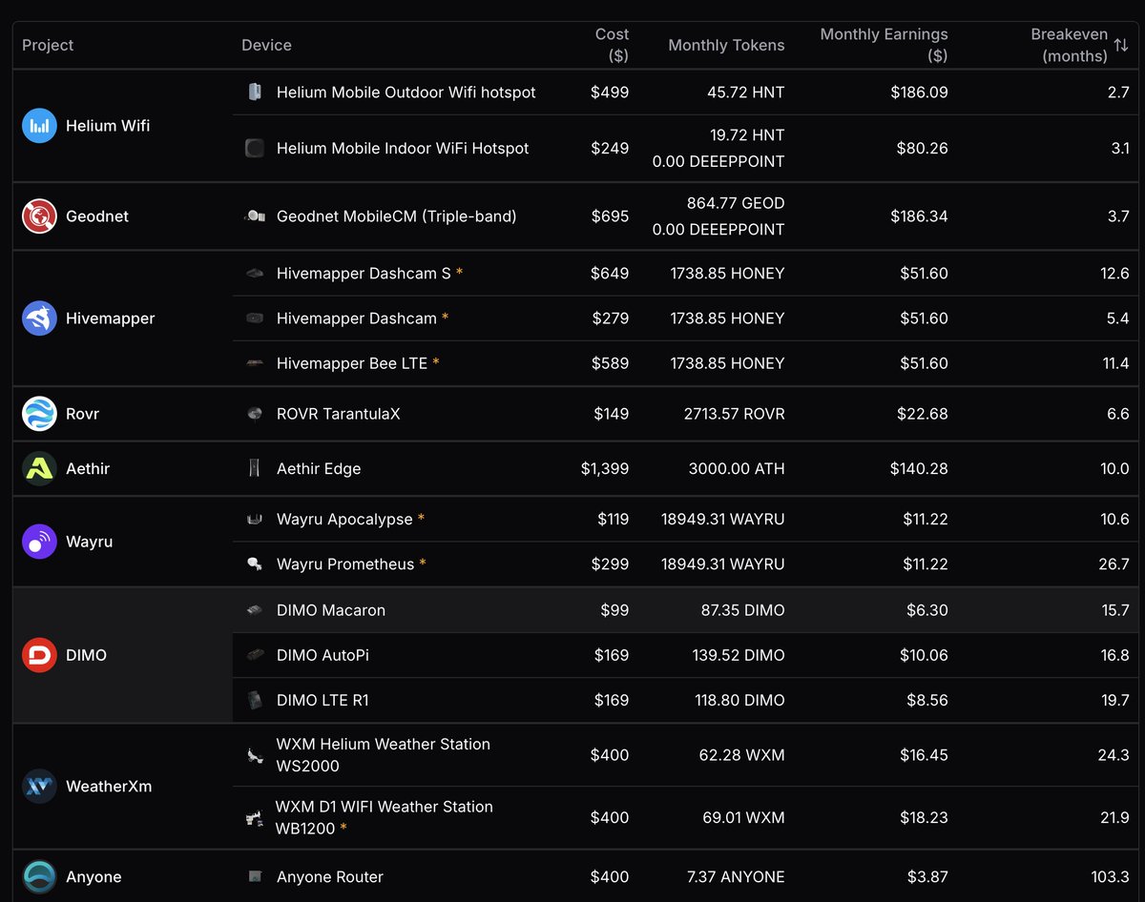Open Geodnet MobileCM (Triple-band) device
Image resolution: width=1145 pixels, height=902 pixels.
pyautogui.click(x=396, y=216)
